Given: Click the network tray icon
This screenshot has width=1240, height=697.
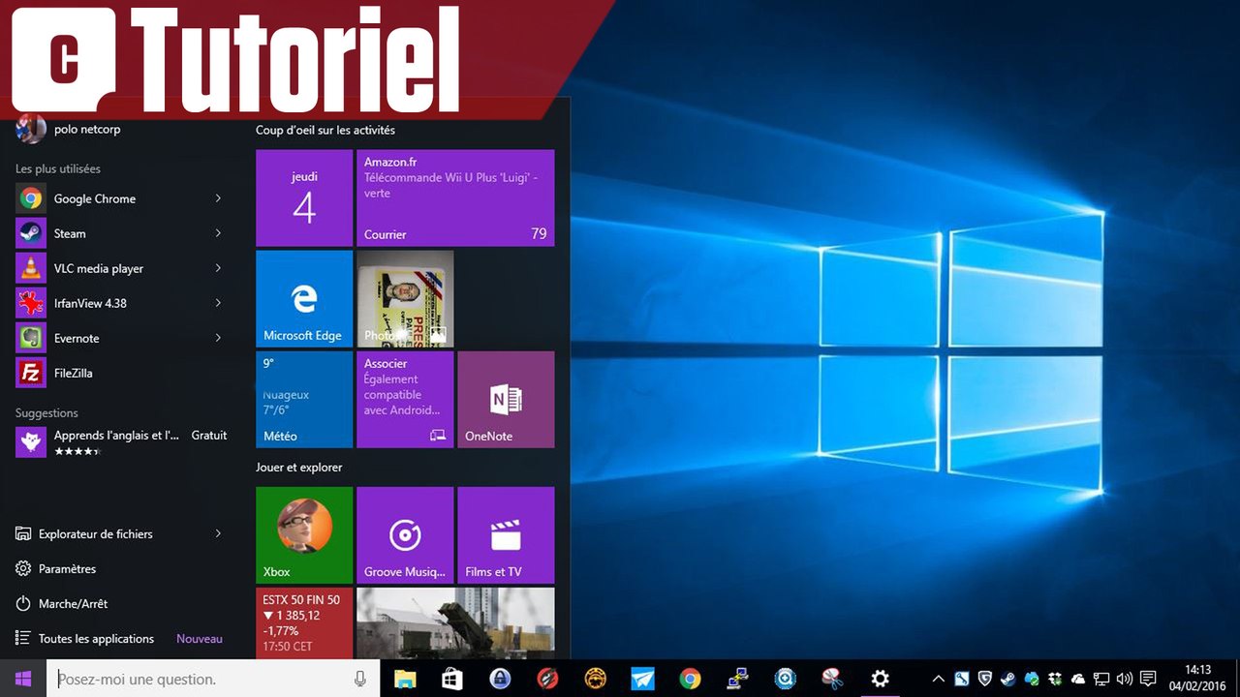Looking at the screenshot, I should (1101, 679).
